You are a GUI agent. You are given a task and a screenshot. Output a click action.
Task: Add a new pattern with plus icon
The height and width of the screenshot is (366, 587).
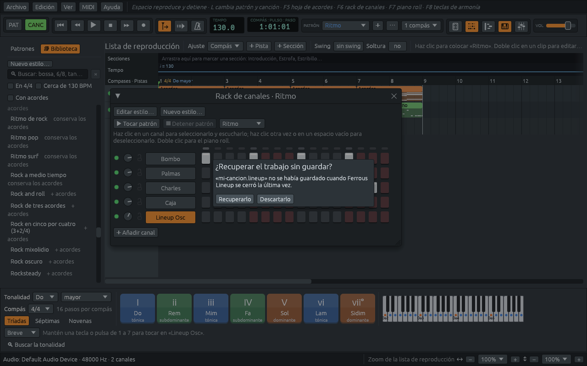[x=377, y=26]
